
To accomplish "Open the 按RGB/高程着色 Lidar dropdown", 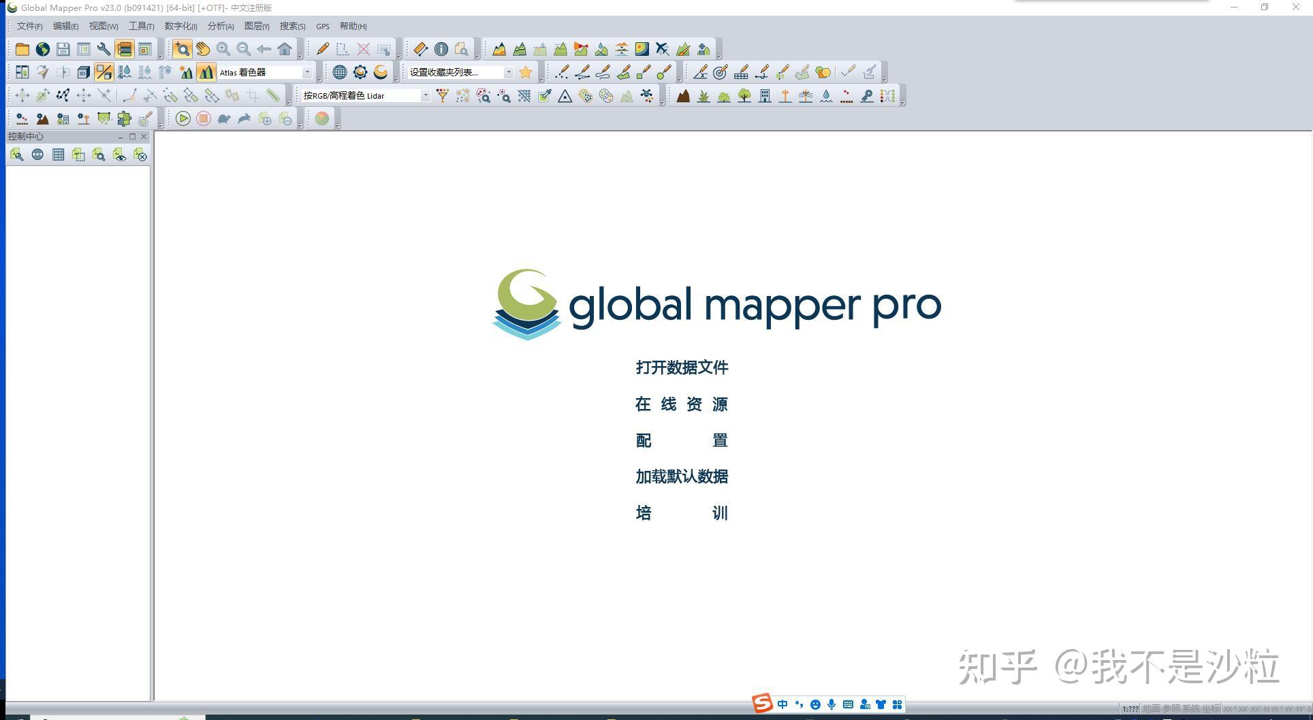I will tap(426, 95).
